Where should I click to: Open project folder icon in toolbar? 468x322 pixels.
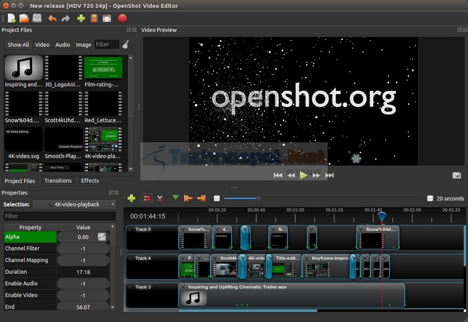click(24, 19)
